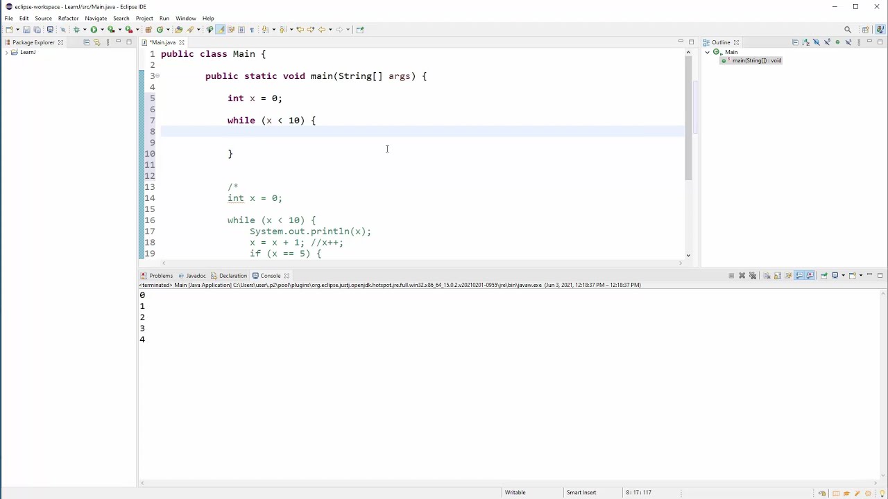Toggle Scroll Lock in Console

click(778, 276)
